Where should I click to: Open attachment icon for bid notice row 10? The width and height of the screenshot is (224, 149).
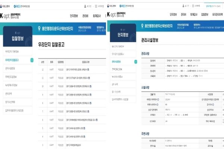point(90,86)
